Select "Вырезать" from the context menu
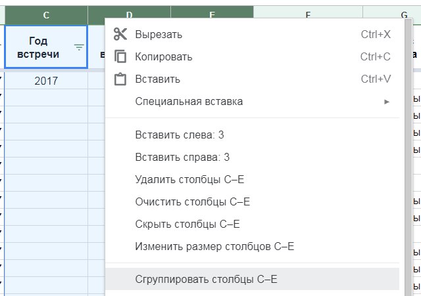421x296 pixels. (159, 34)
